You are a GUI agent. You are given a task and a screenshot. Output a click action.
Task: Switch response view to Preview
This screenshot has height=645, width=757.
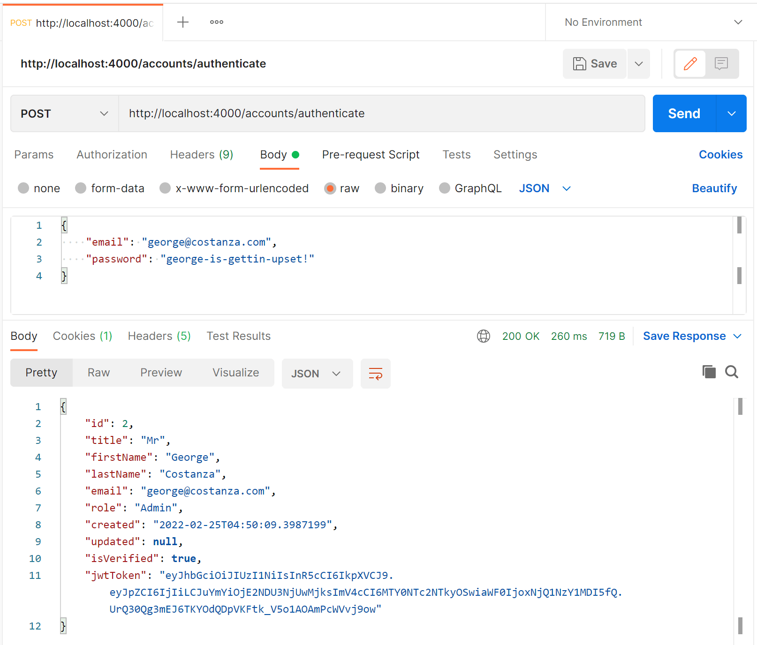[x=161, y=373]
